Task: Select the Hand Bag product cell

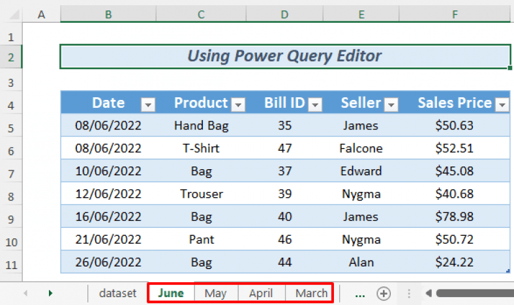Action: tap(200, 125)
